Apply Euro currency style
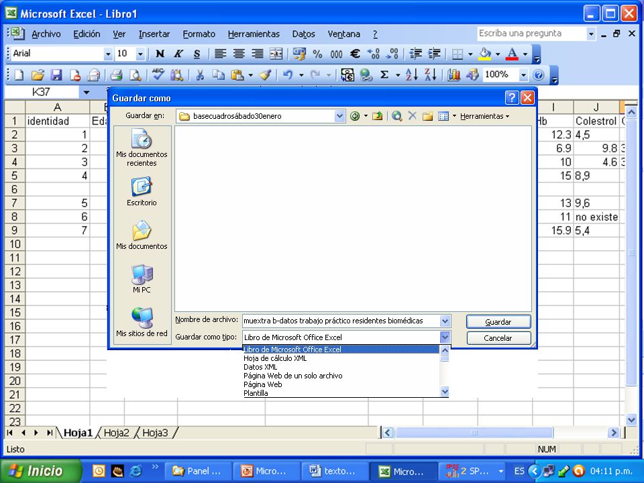 coord(355,54)
